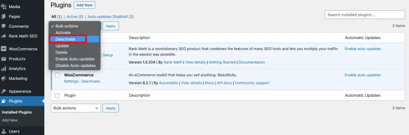Open Media from the sidebar icon
The image size is (409, 135).
4,6
